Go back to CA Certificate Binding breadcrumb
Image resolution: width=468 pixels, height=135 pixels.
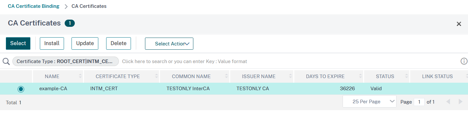point(34,6)
